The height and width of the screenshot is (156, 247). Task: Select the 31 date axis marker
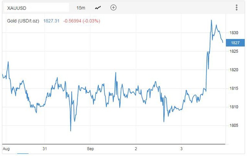45,149
